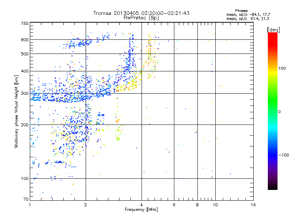This screenshot has height=223, width=298.
Task: Click the colorbar tick label '100'
Action: click(282, 68)
